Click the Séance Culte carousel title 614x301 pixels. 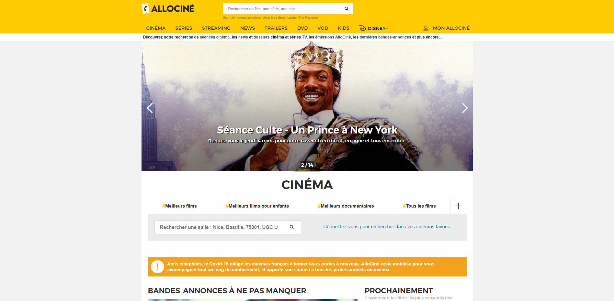pyautogui.click(x=307, y=130)
